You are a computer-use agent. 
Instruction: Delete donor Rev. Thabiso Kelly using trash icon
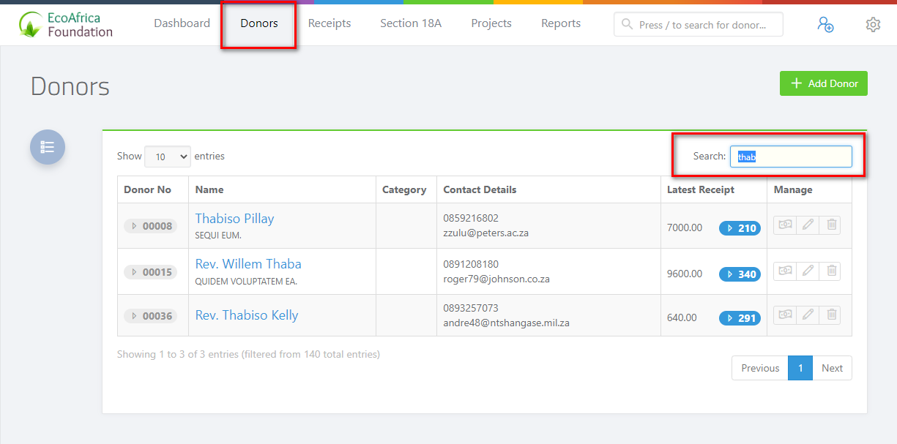[831, 315]
